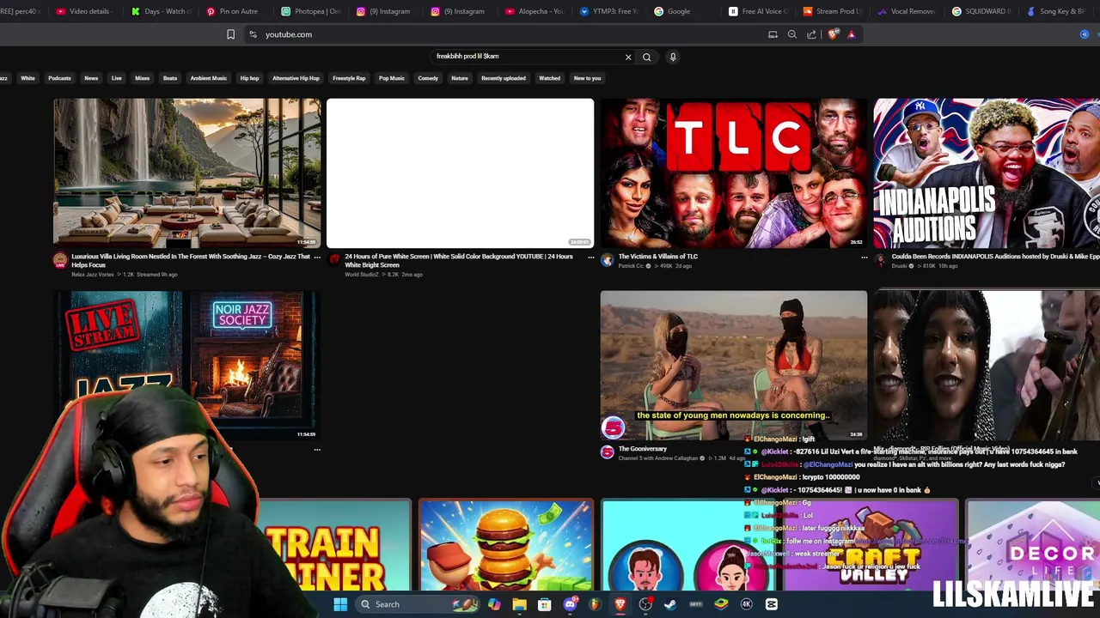Click the YouTube search magnifier button

point(647,57)
